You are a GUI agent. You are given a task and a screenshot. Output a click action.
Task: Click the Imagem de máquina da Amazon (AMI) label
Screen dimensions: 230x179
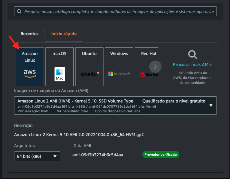click(51, 91)
